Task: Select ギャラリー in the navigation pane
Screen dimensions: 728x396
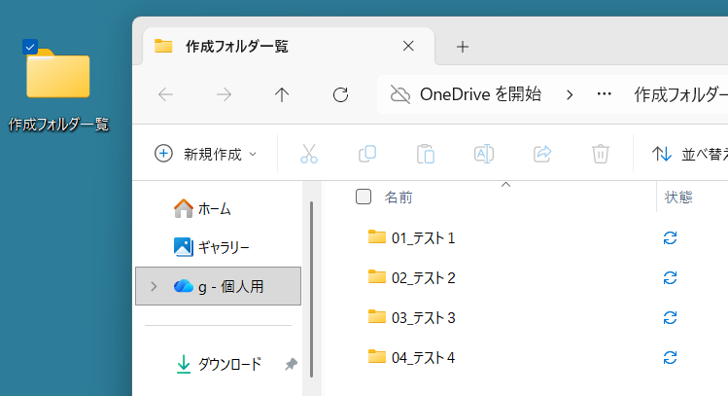Action: 223,247
